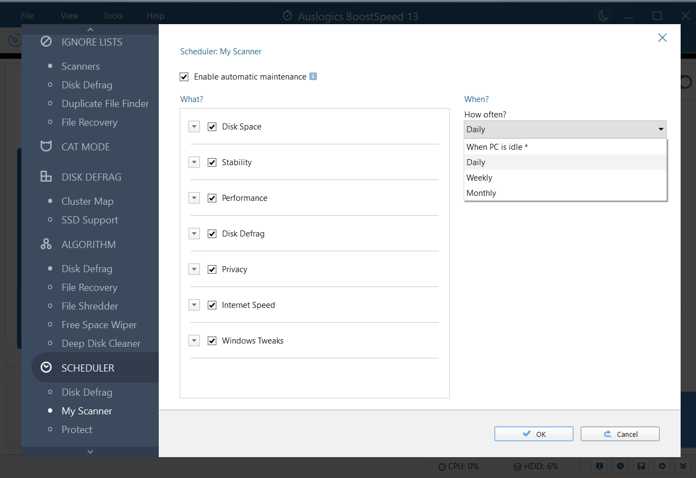Click the ALGORITHM section icon
696x478 pixels.
(x=46, y=244)
